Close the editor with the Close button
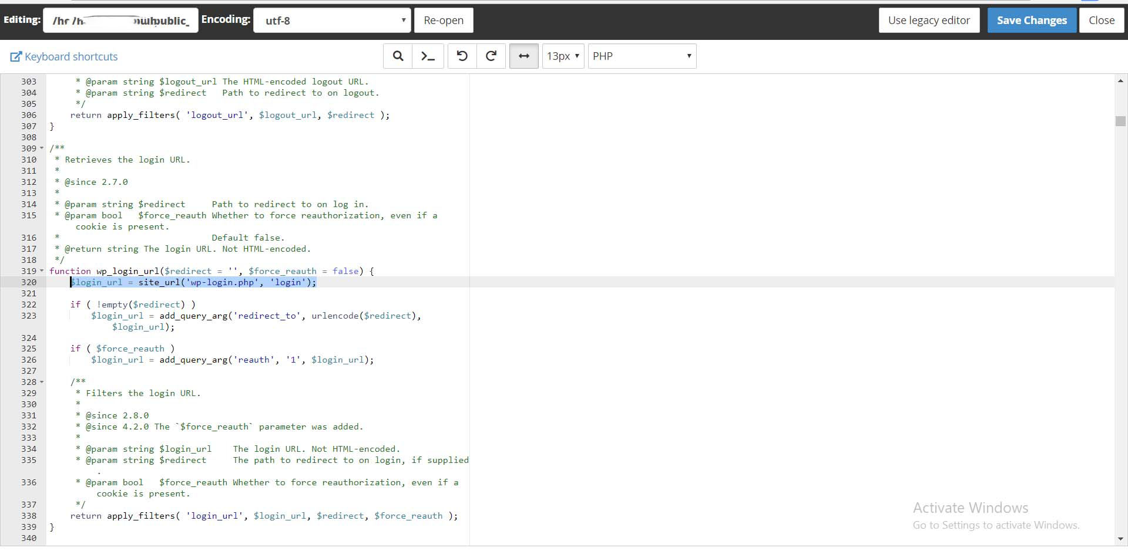 (1102, 21)
